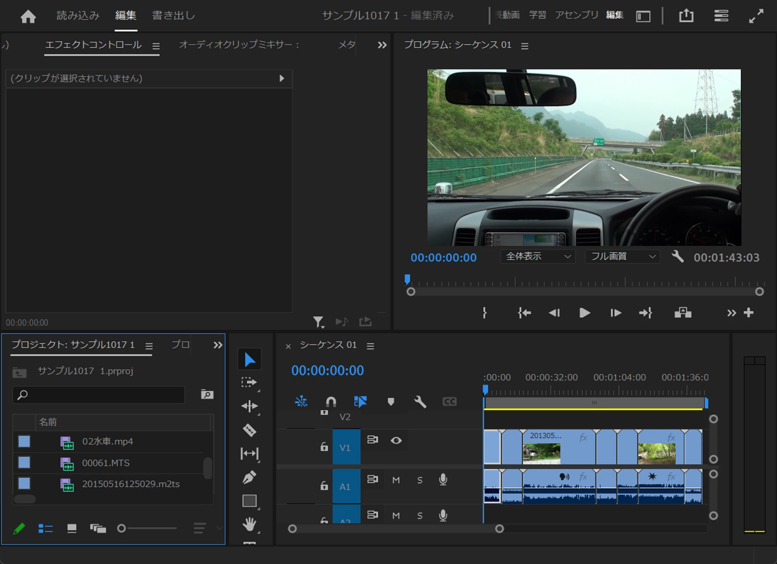Click the Quick Export share icon
Image resolution: width=777 pixels, height=564 pixels.
point(686,16)
